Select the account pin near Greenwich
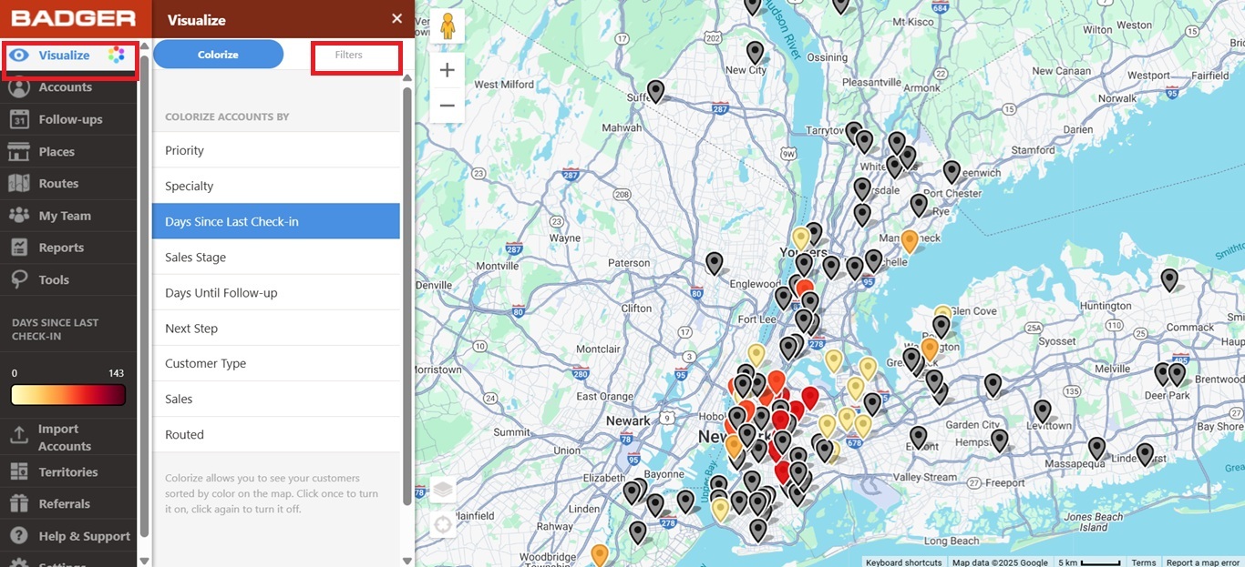1245x567 pixels. click(952, 171)
